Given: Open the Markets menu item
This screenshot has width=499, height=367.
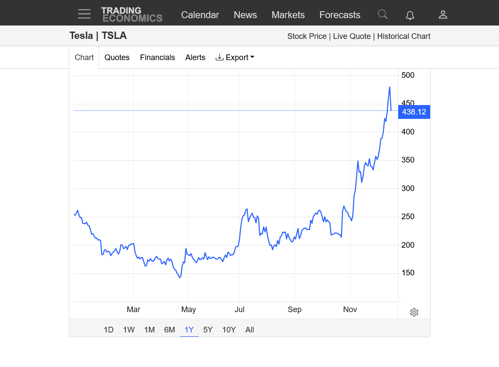Looking at the screenshot, I should 288,15.
